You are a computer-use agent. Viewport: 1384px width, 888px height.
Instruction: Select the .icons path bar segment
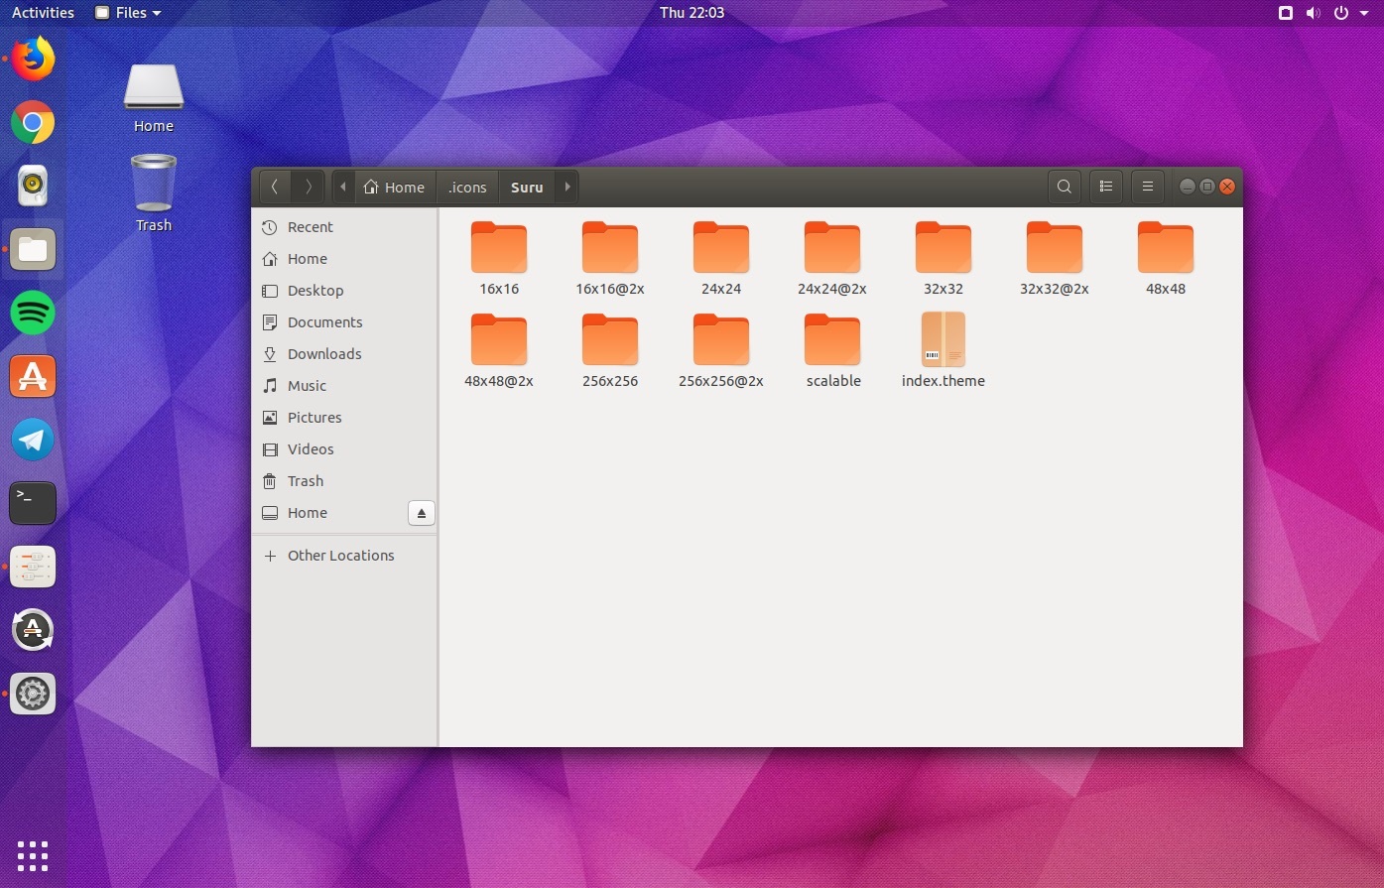pyautogui.click(x=467, y=187)
